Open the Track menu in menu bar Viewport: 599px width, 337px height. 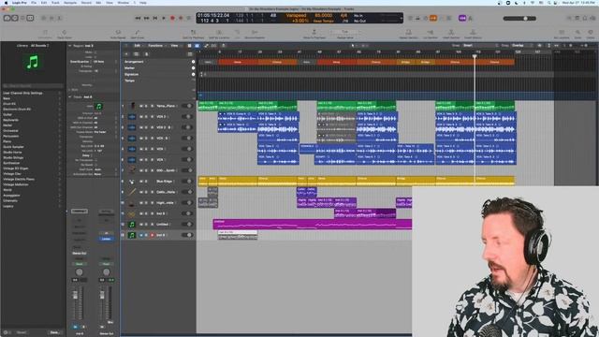pyautogui.click(x=55, y=3)
